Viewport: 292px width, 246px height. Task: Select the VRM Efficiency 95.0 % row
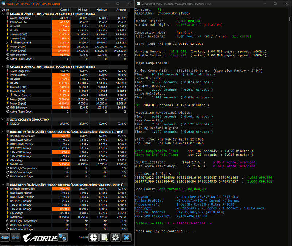pyautogui.click(x=22, y=54)
